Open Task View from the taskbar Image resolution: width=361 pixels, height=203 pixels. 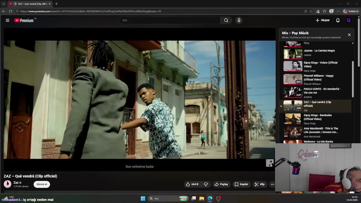[194, 198]
